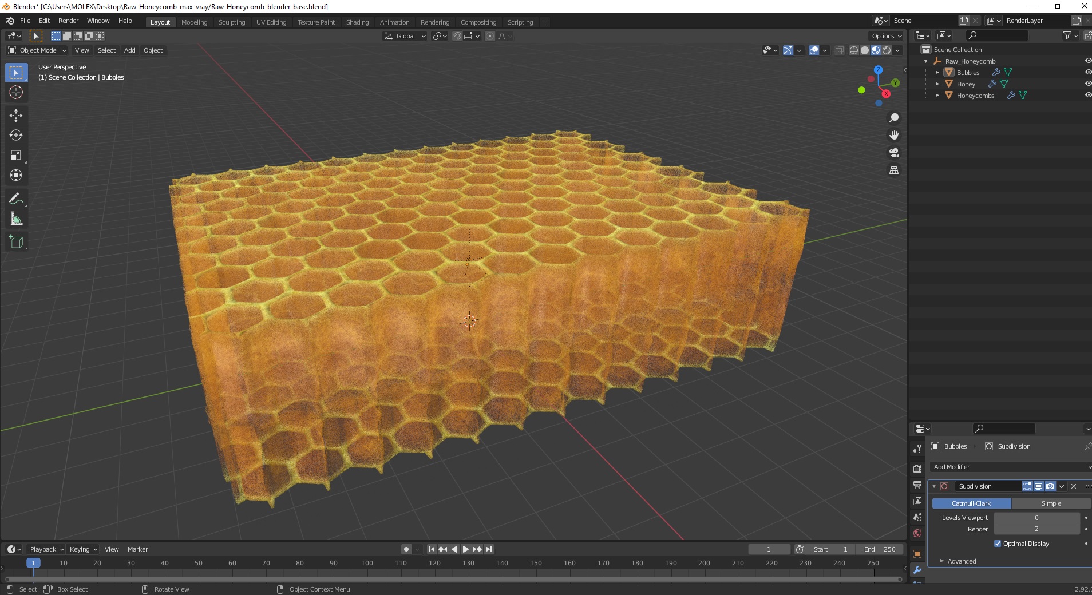Choose the Annotate pencil tool
This screenshot has height=595, width=1092.
(x=16, y=199)
